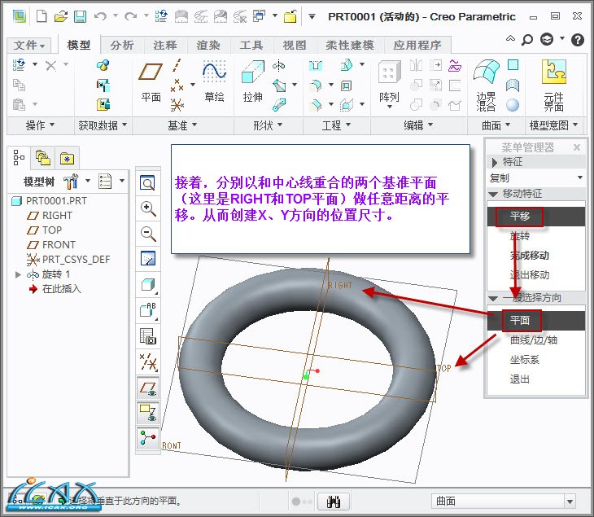
Task: Switch to the 分析 ribbon tab
Action: coord(122,46)
